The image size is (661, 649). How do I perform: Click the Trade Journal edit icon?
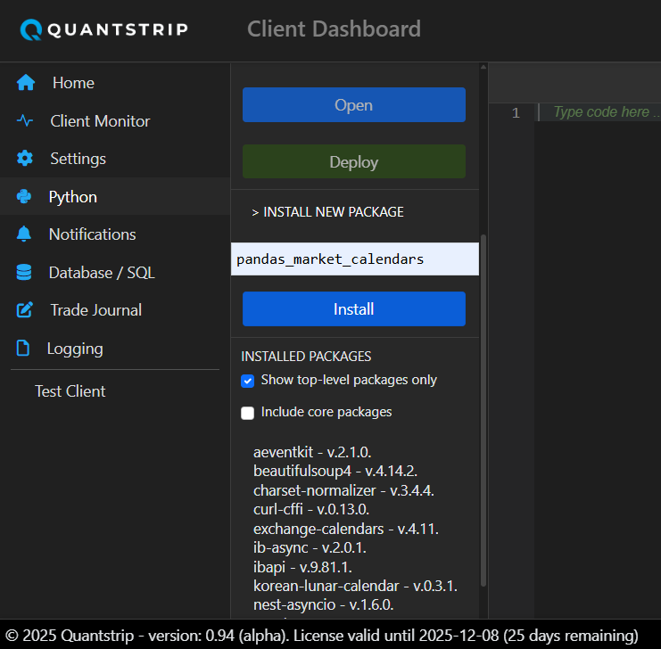[x=24, y=309]
